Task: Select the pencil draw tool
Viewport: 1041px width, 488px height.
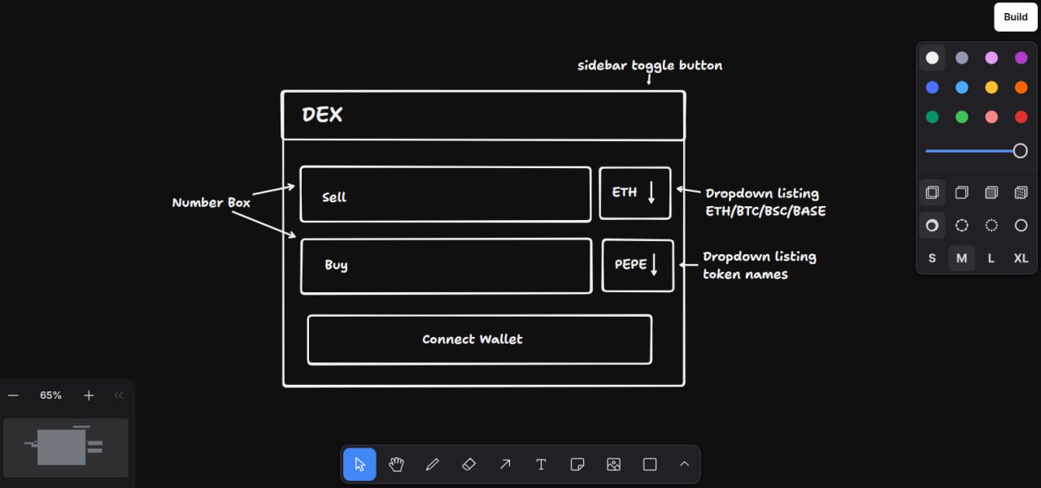Action: 433,464
